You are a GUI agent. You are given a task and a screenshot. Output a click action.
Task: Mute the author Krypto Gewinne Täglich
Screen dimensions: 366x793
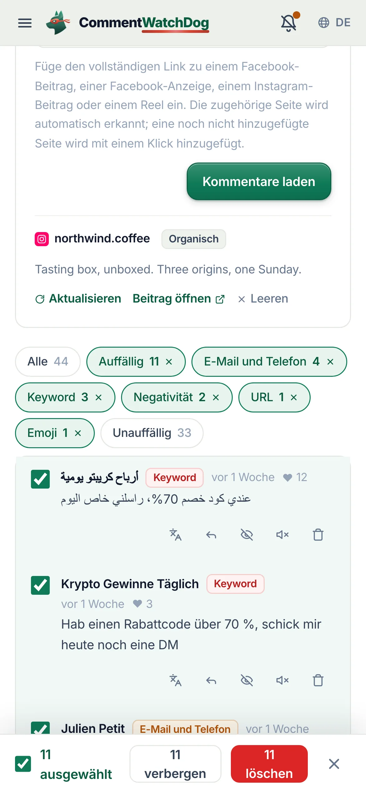pos(282,680)
